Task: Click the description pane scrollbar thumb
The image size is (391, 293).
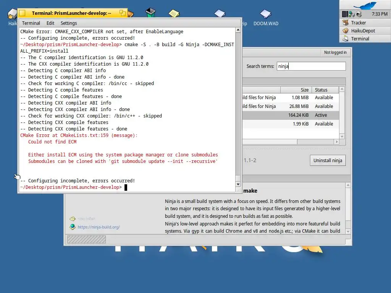Action: click(348, 204)
